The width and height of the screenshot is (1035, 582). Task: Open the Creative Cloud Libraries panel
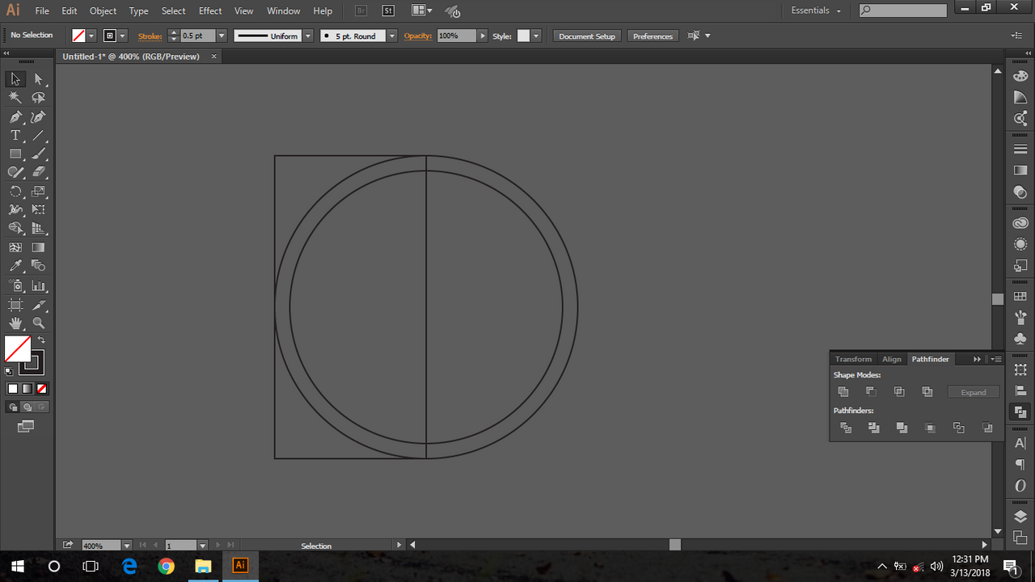1020,223
